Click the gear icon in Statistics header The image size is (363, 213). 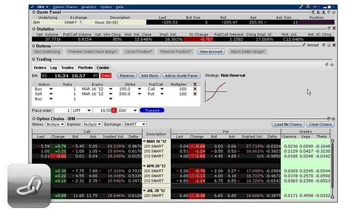tap(329, 28)
